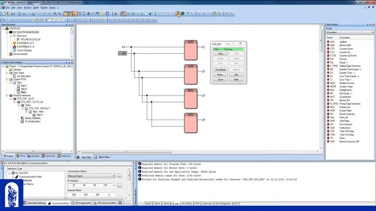Collapse the STD_CNF : eCLR tree node
Viewport: 376px width, 211px height.
click(11, 98)
